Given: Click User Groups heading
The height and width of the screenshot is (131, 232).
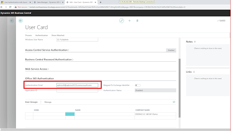Looking at the screenshot, I should [x=31, y=102].
